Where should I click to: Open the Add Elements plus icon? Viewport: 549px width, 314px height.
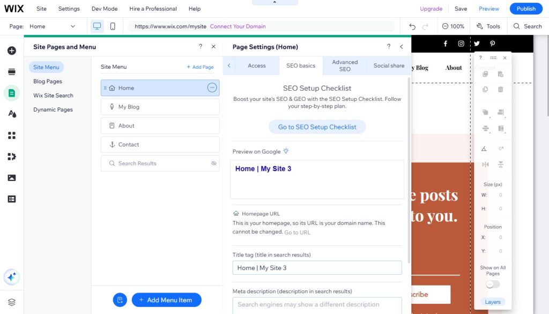(12, 50)
